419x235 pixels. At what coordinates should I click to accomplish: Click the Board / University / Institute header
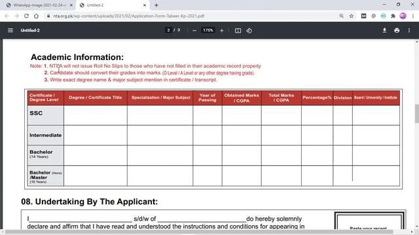click(375, 97)
